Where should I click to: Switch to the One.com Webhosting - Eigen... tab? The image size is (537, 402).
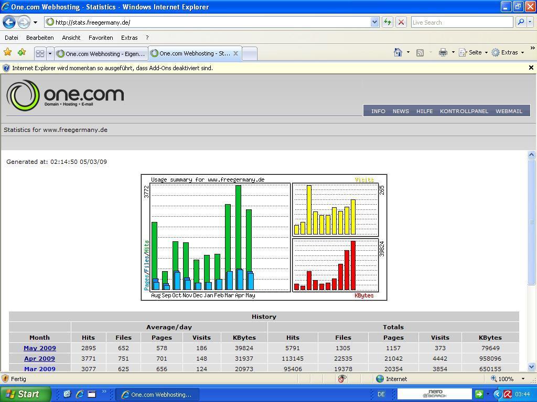[101, 54]
